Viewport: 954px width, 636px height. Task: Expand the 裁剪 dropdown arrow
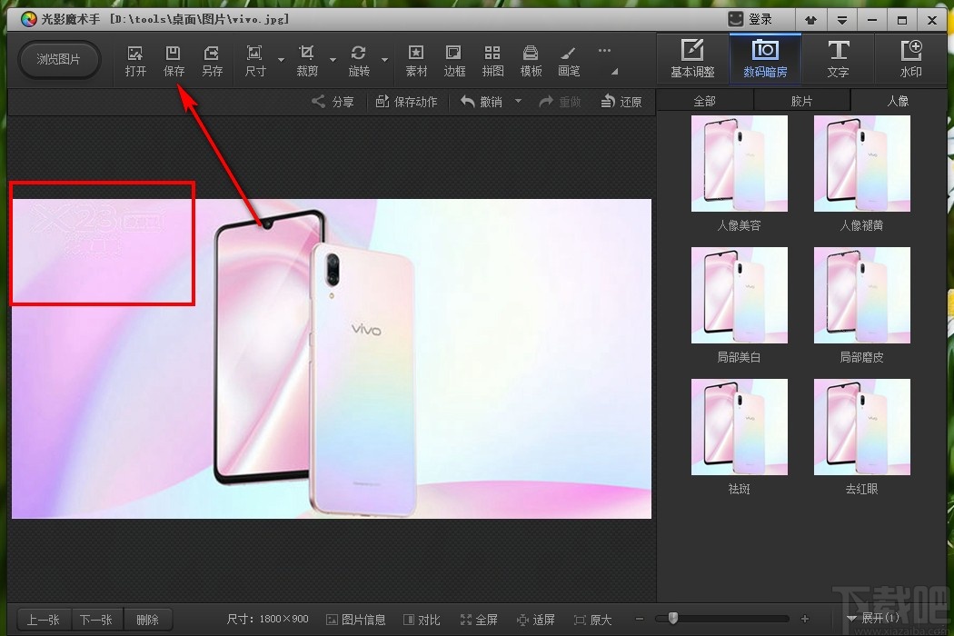click(x=333, y=60)
